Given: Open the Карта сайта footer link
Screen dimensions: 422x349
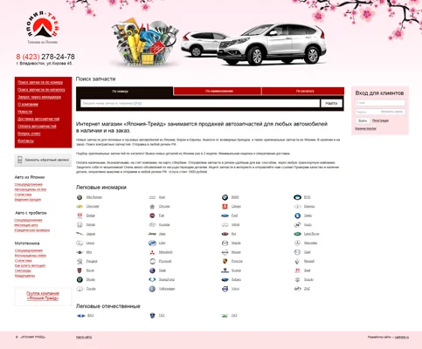Looking at the screenshot, I should [84, 337].
